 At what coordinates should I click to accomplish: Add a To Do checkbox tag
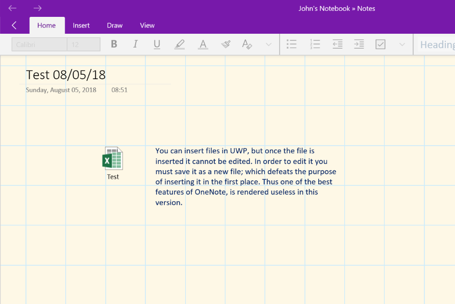(381, 44)
